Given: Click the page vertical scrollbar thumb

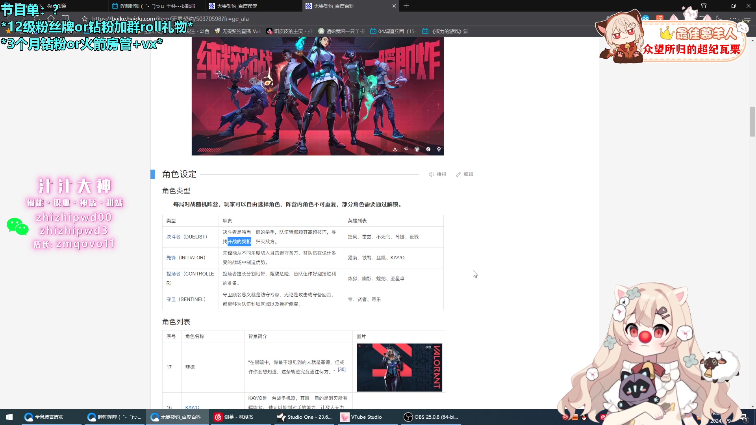Looking at the screenshot, I should tap(752, 122).
